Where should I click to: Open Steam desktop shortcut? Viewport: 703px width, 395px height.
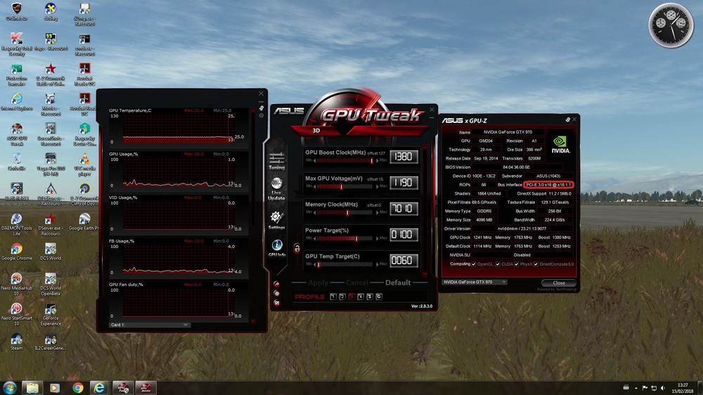click(x=17, y=342)
